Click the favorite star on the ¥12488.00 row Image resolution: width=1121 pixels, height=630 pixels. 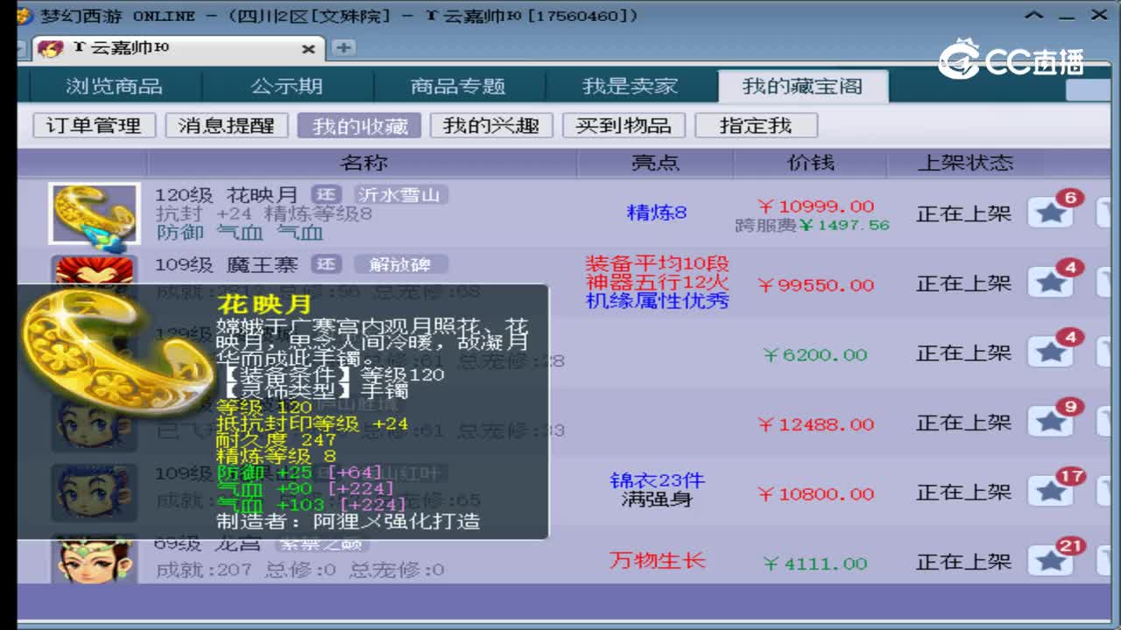tap(1050, 423)
